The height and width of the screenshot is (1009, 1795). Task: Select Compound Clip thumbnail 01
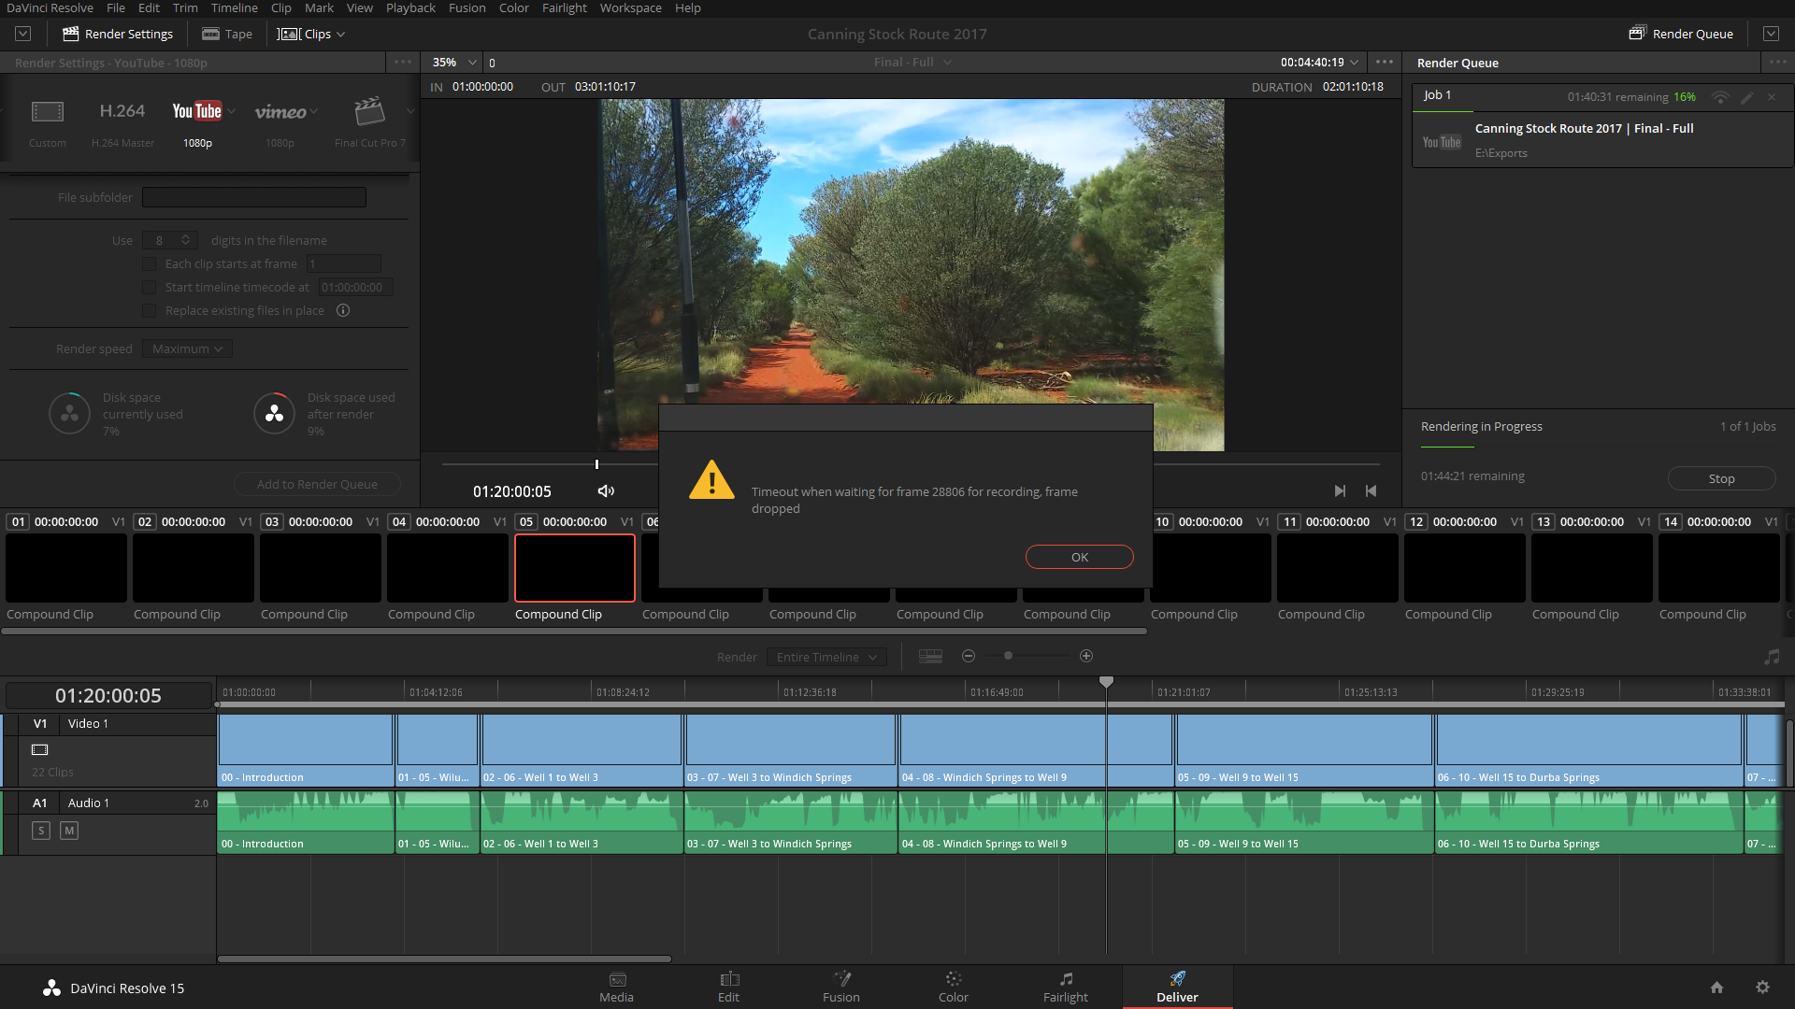66,567
